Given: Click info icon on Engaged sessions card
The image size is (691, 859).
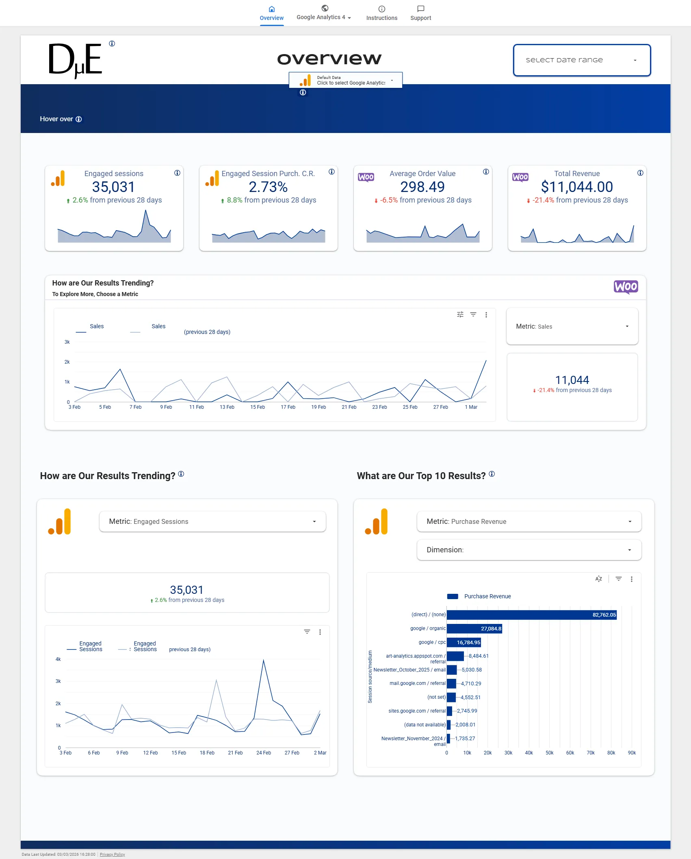Looking at the screenshot, I should click(x=177, y=173).
